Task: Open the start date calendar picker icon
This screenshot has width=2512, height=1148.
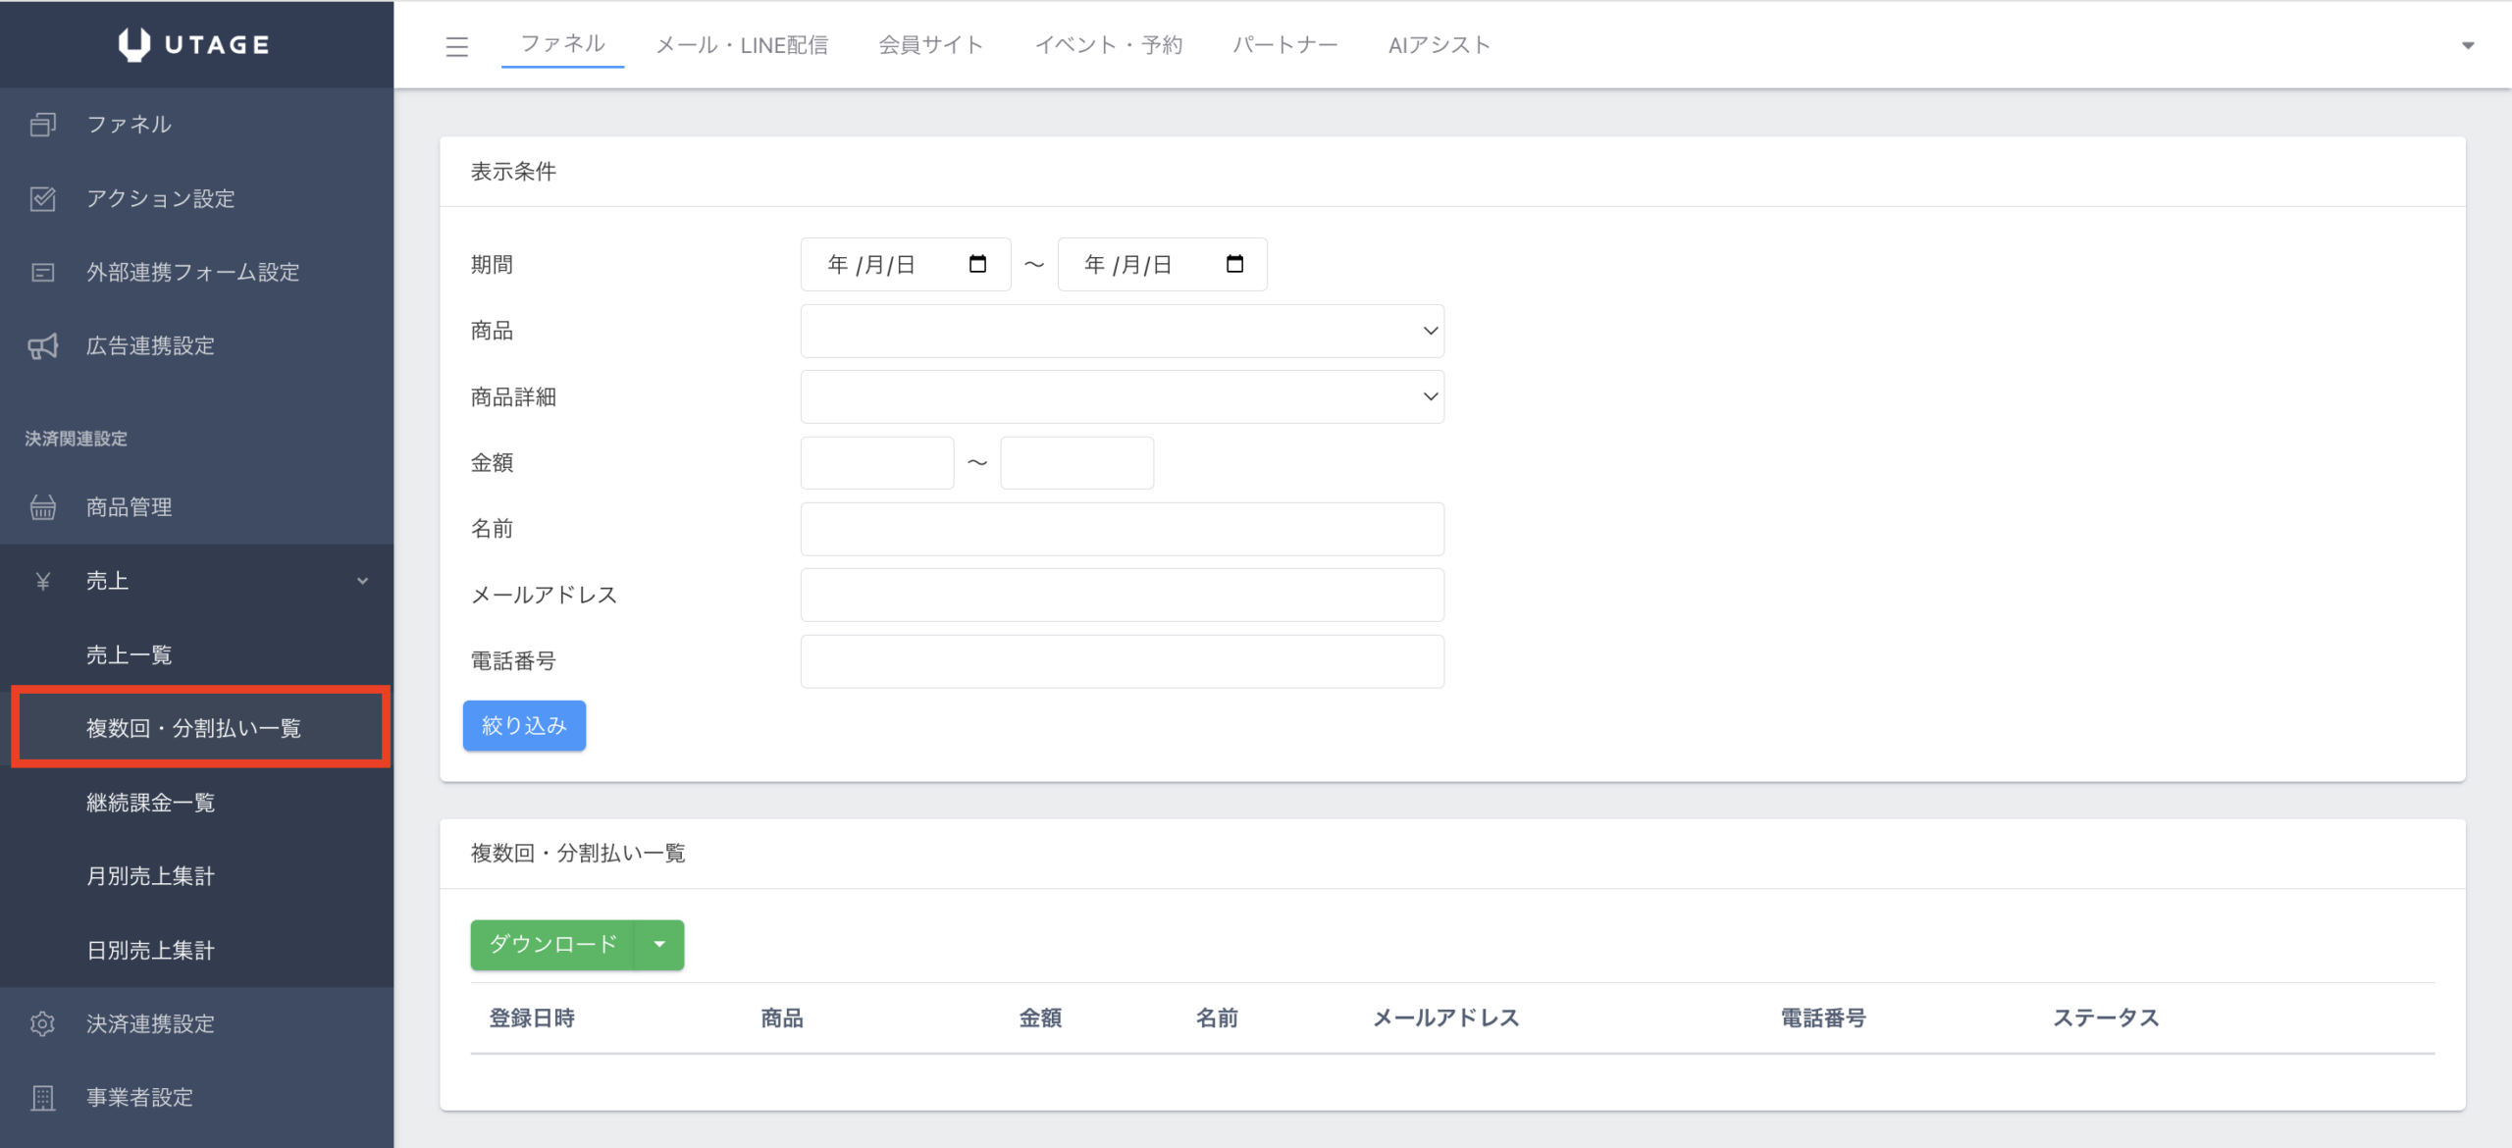Action: [x=977, y=264]
